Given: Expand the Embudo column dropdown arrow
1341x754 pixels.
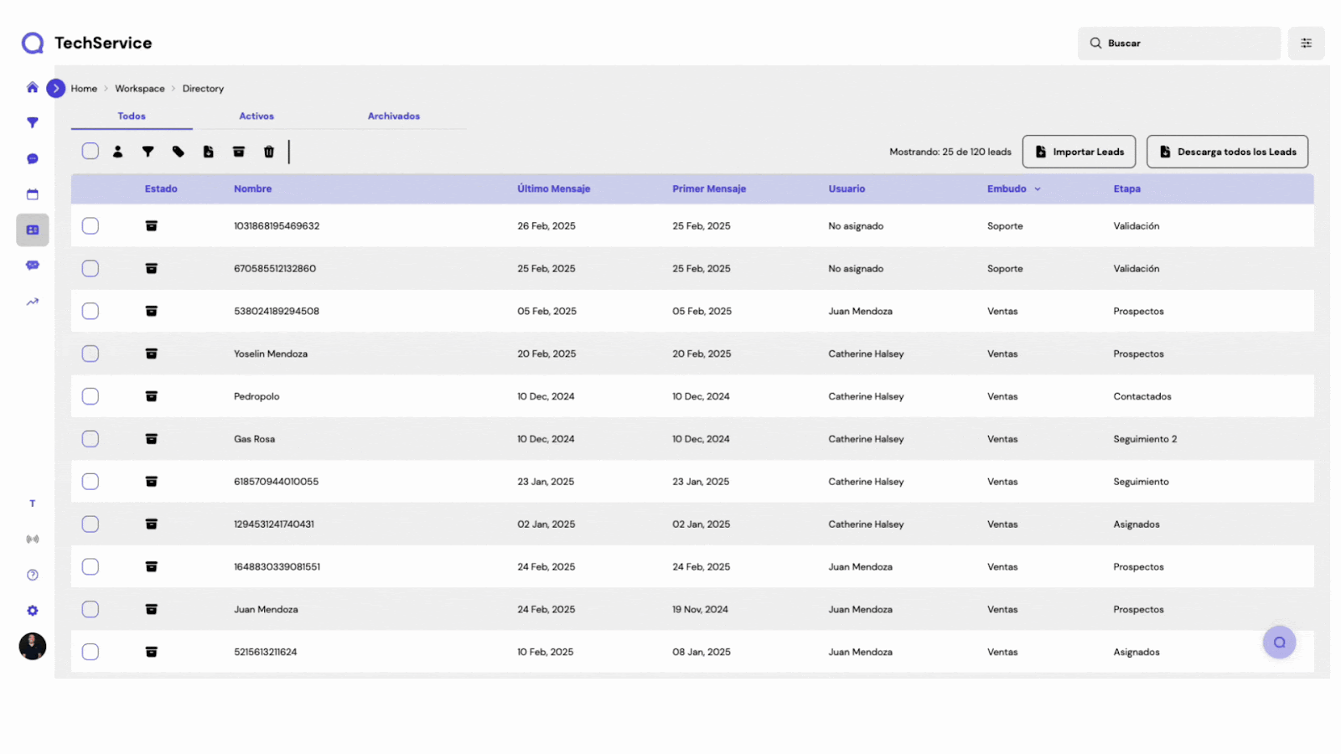Looking at the screenshot, I should click(x=1038, y=189).
